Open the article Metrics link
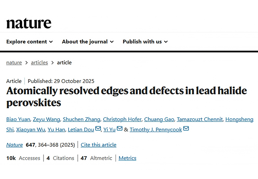 point(127,158)
